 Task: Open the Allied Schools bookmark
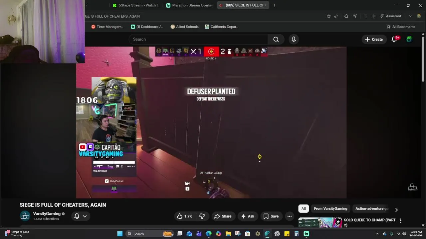pyautogui.click(x=184, y=27)
